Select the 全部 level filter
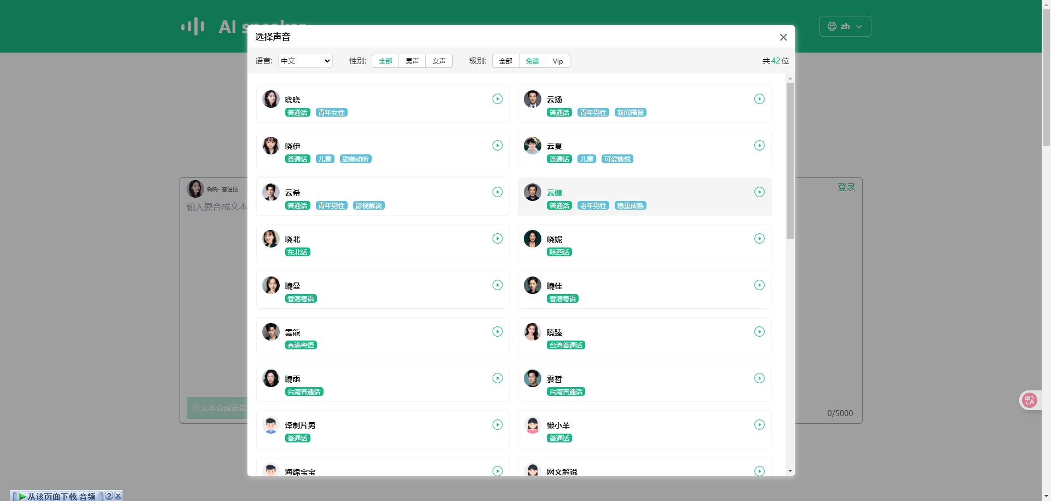This screenshot has width=1051, height=501. [x=506, y=61]
